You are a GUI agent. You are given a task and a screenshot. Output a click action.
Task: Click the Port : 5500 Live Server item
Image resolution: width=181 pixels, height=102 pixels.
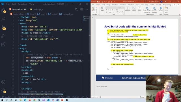point(64,97)
